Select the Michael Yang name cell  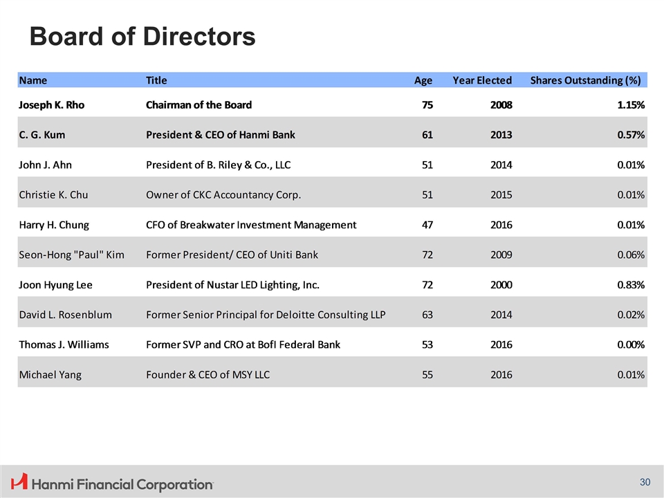[50, 375]
